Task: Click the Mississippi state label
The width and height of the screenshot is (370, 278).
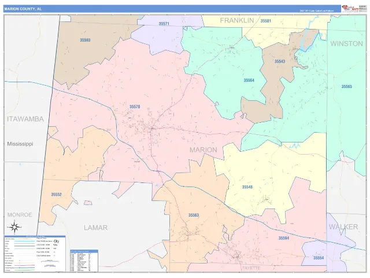Action: [20, 144]
